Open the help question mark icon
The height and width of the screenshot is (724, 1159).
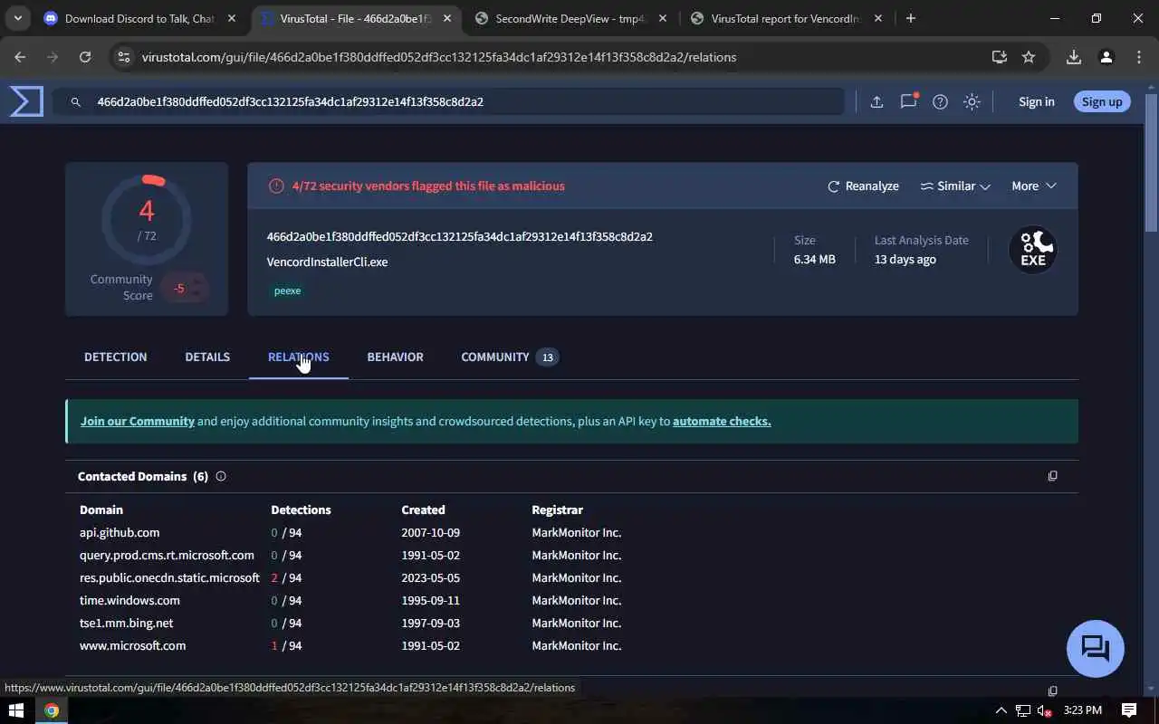click(x=940, y=102)
